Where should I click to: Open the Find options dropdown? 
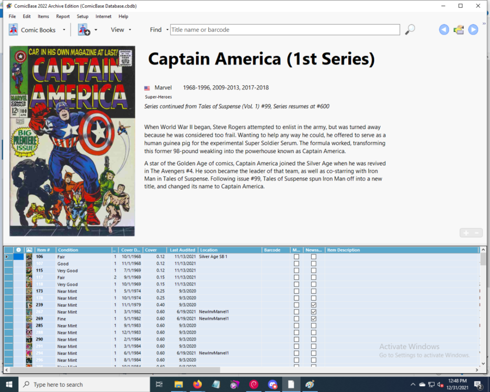[x=167, y=30]
